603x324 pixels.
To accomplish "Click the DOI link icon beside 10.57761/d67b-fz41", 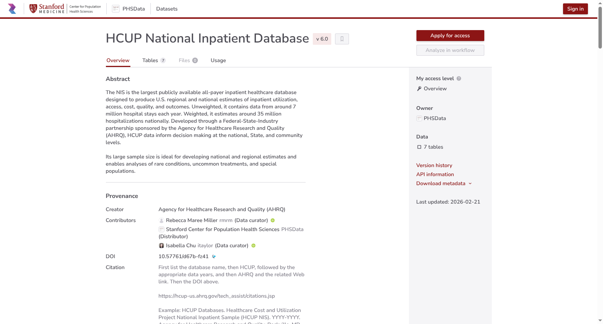I will [214, 257].
